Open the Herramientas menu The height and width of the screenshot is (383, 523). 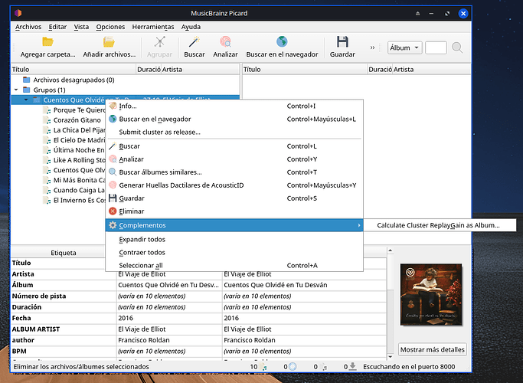(x=152, y=27)
